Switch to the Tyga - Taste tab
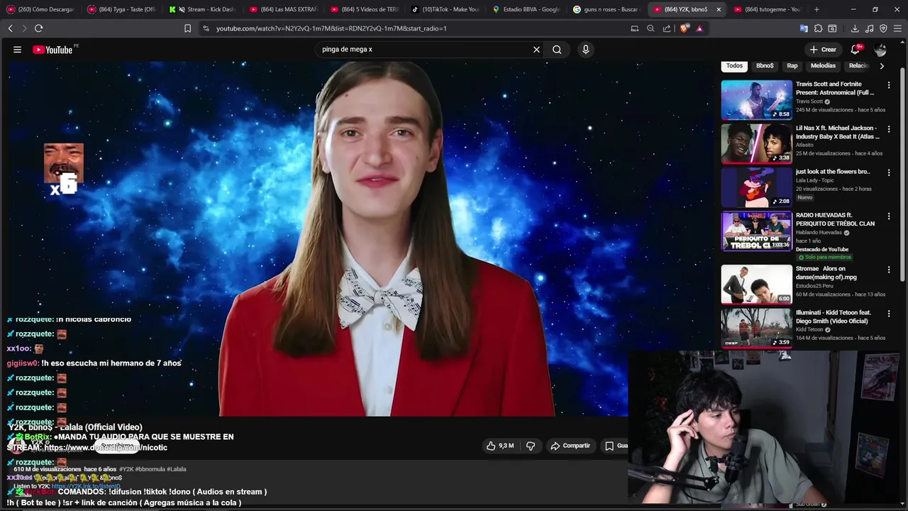908x511 pixels. 121,9
